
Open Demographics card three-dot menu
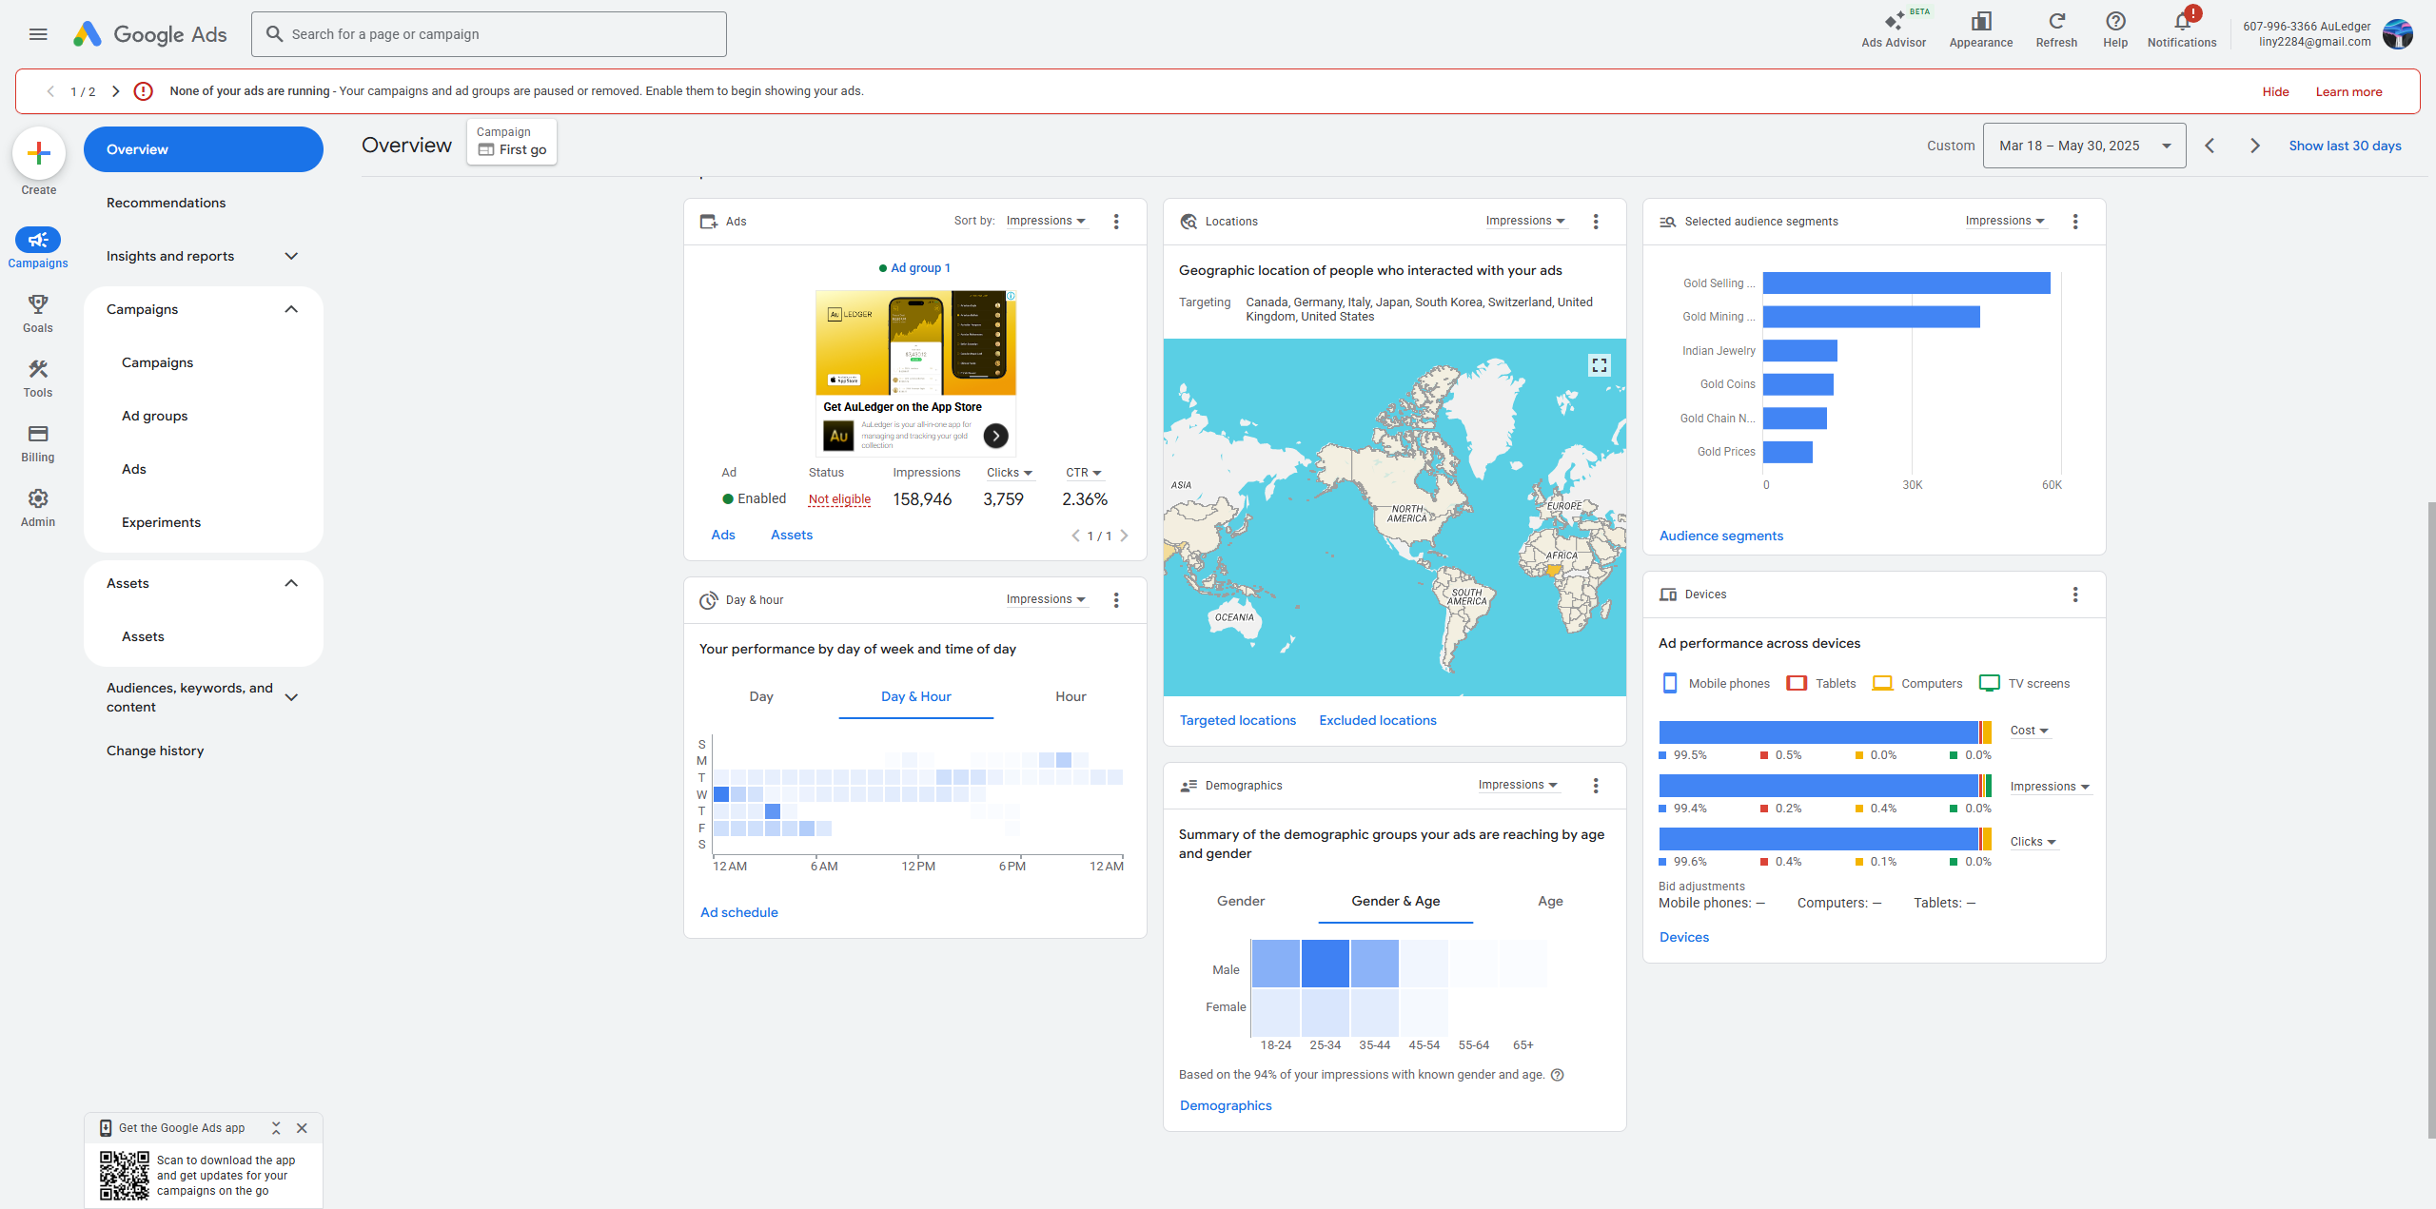(1596, 786)
